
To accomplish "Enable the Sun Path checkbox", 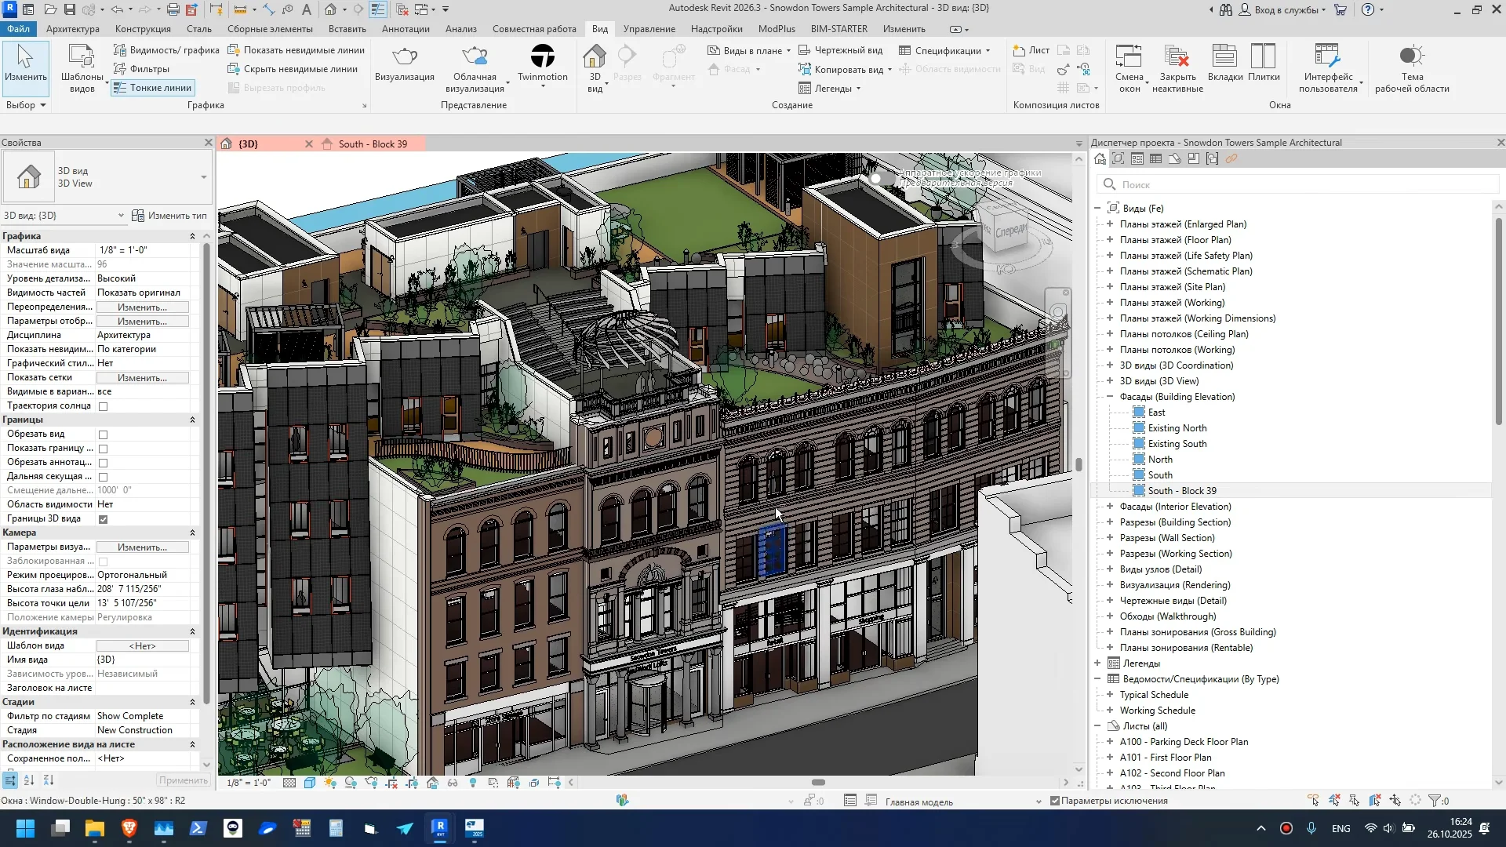I will coord(103,406).
